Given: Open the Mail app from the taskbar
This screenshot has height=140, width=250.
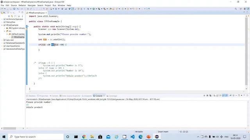Looking at the screenshot, I should tap(108, 136).
